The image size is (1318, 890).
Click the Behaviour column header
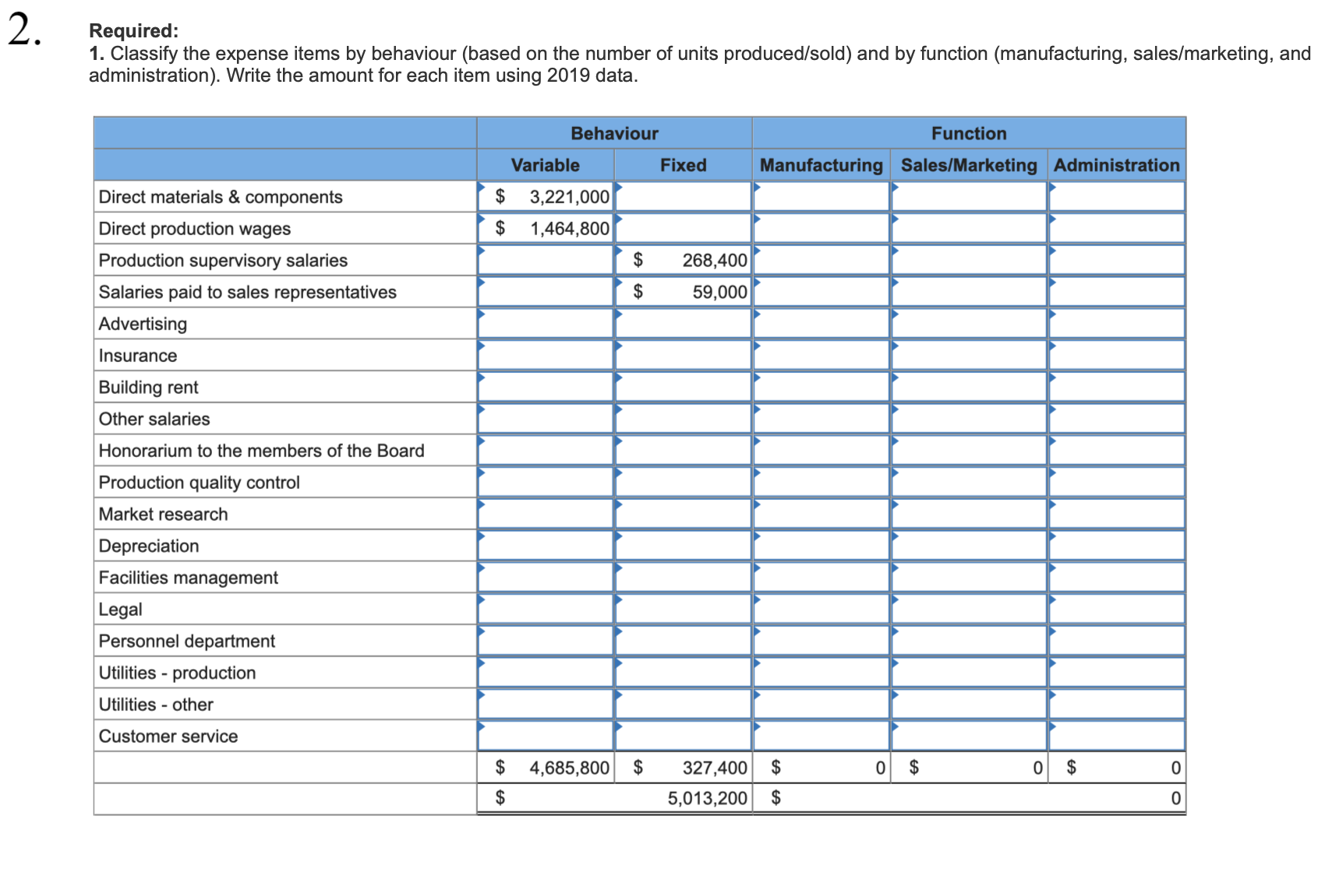click(x=613, y=132)
